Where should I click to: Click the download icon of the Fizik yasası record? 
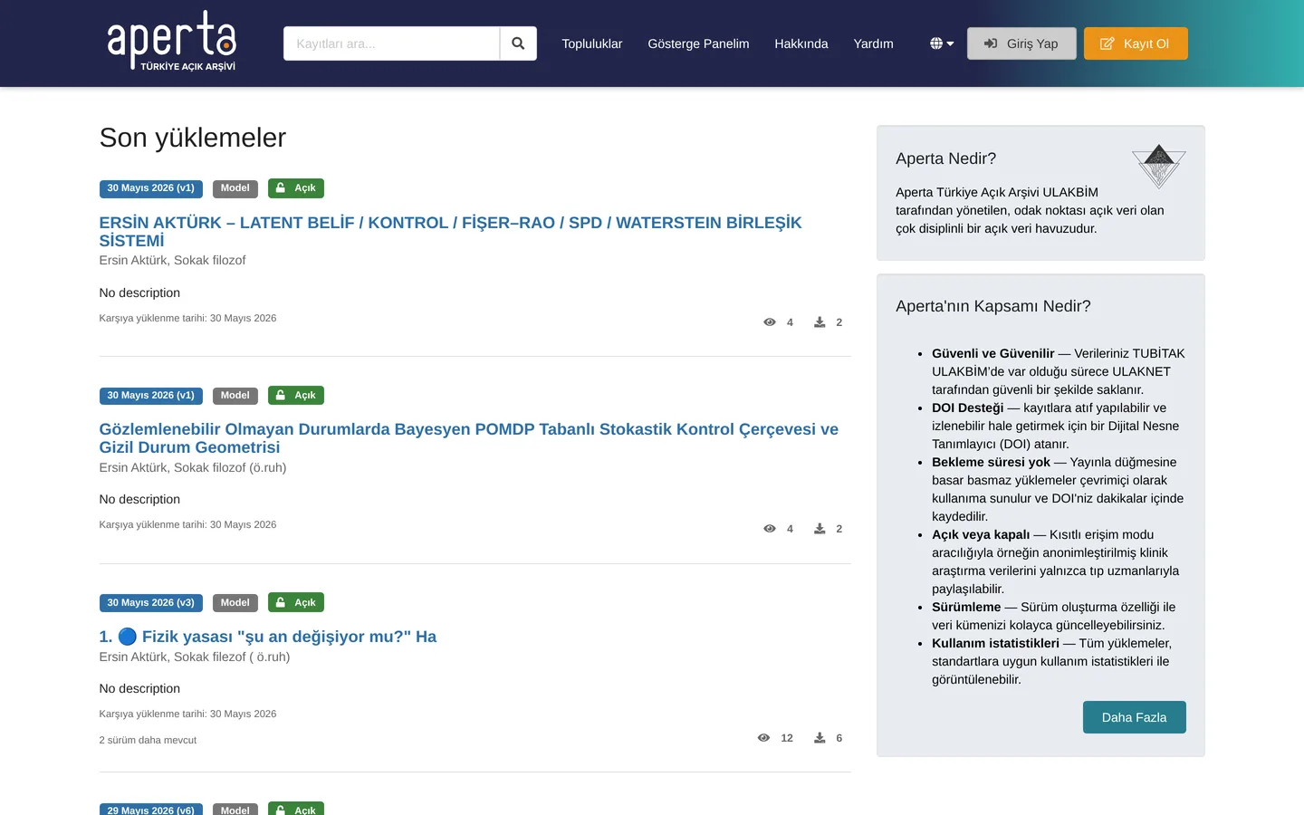(820, 738)
